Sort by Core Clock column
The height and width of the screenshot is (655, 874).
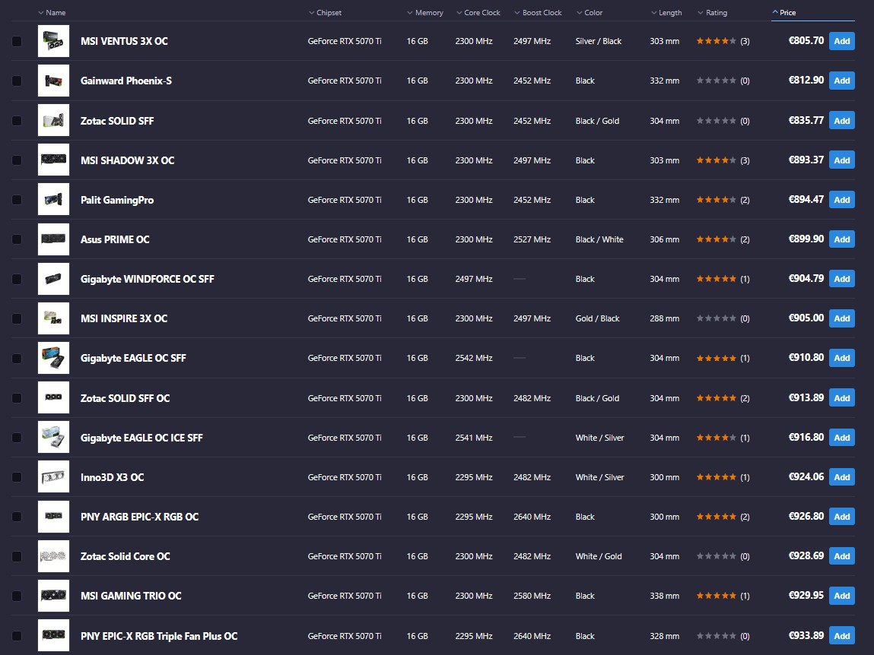[478, 12]
